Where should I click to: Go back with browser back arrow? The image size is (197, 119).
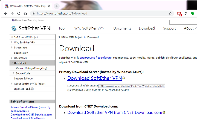click(5, 13)
